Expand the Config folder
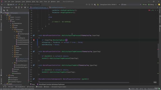Image resolution: width=161 pixels, height=90 pixels. click(7, 75)
